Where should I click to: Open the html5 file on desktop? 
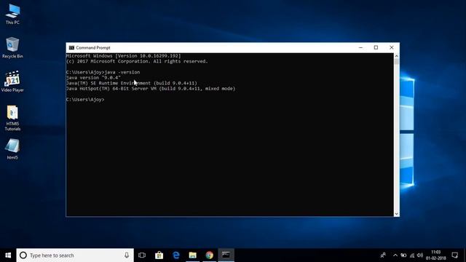[x=12, y=149]
